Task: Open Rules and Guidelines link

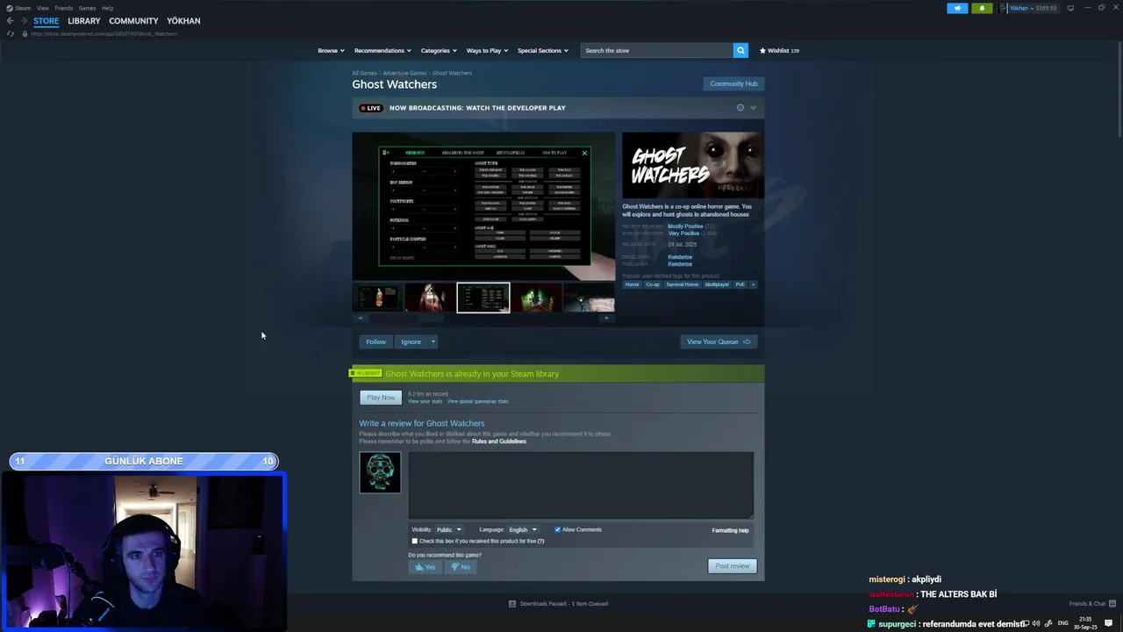Action: click(x=499, y=442)
